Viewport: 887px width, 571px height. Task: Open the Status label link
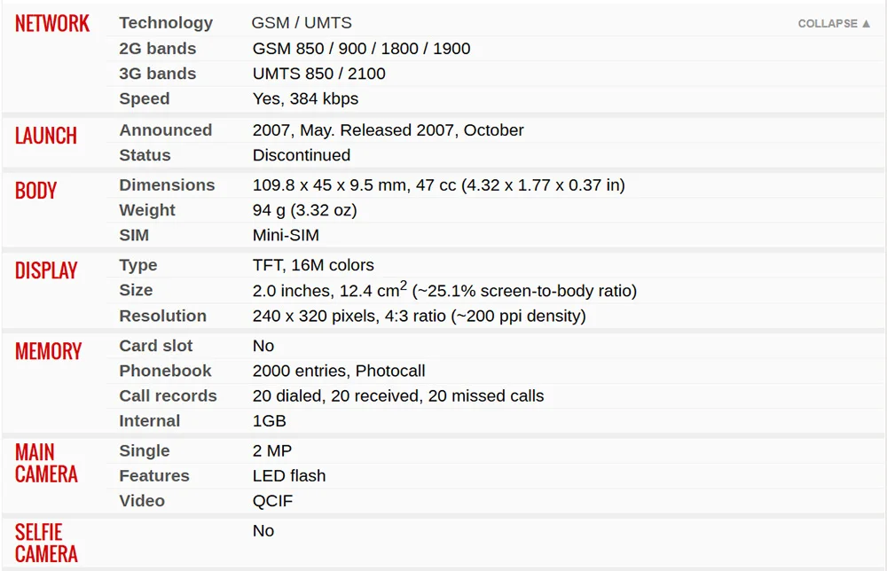145,155
